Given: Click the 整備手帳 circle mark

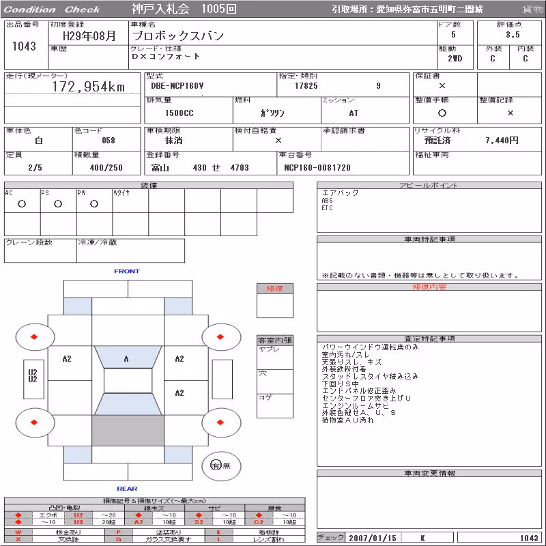Looking at the screenshot, I should (442, 113).
